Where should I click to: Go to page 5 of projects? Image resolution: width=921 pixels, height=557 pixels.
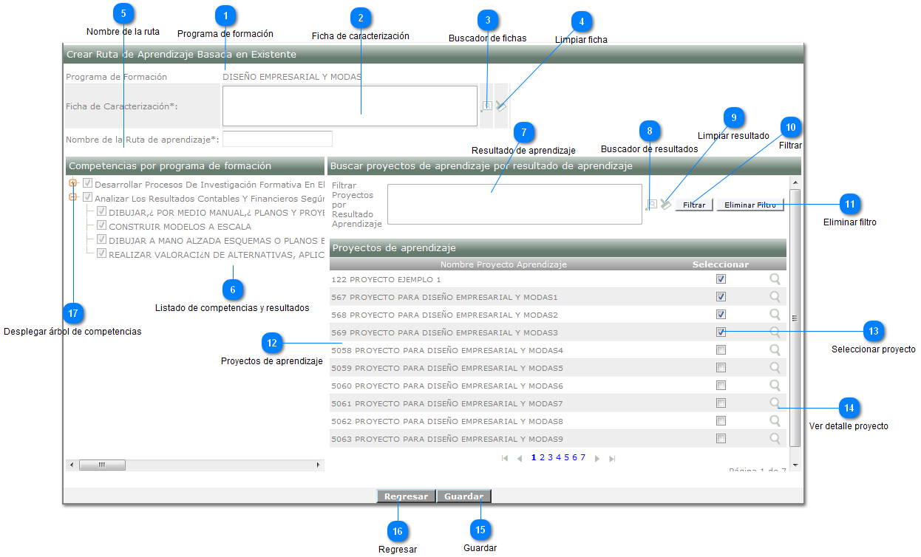(x=567, y=458)
